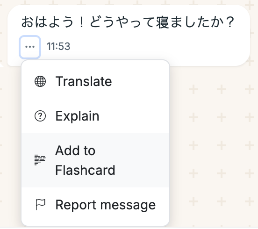Viewport: 258px width, 229px height.
Task: Click the どうやって phrase in the message
Action: click(123, 22)
